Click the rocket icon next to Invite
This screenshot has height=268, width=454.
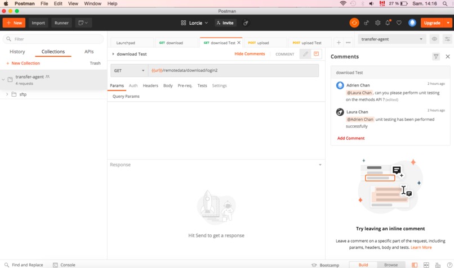click(246, 23)
